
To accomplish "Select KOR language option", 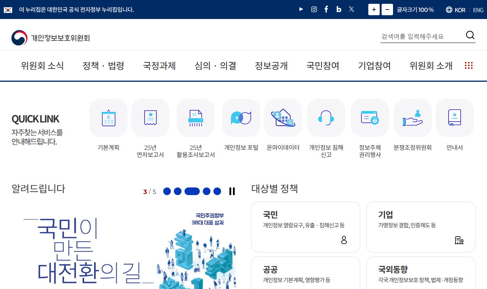I will [456, 10].
